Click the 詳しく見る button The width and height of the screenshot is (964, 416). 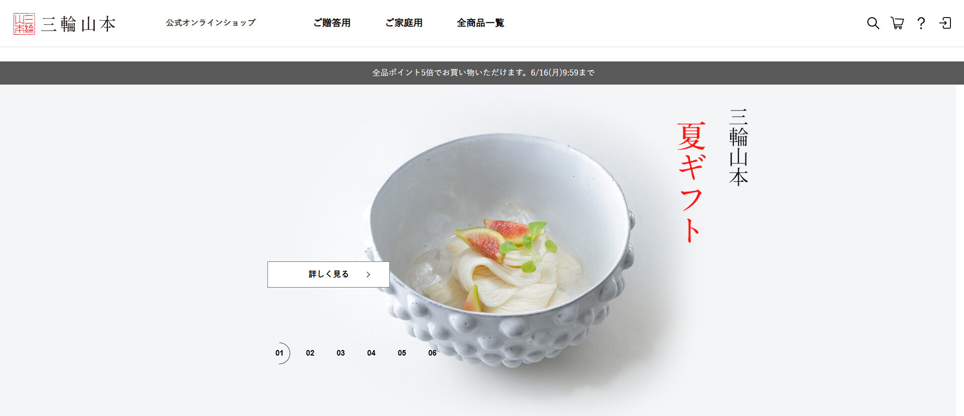pyautogui.click(x=328, y=274)
